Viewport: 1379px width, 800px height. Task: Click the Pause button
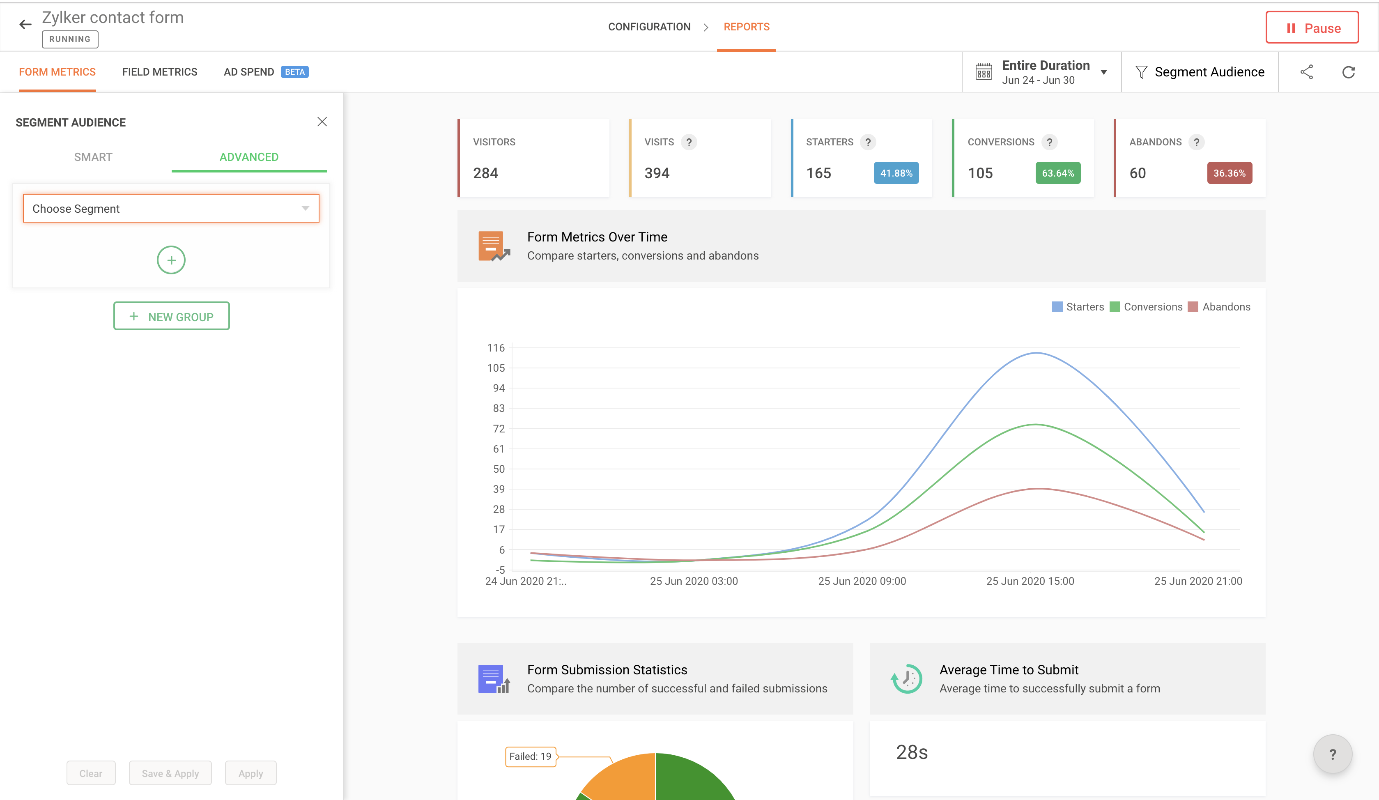[1312, 28]
